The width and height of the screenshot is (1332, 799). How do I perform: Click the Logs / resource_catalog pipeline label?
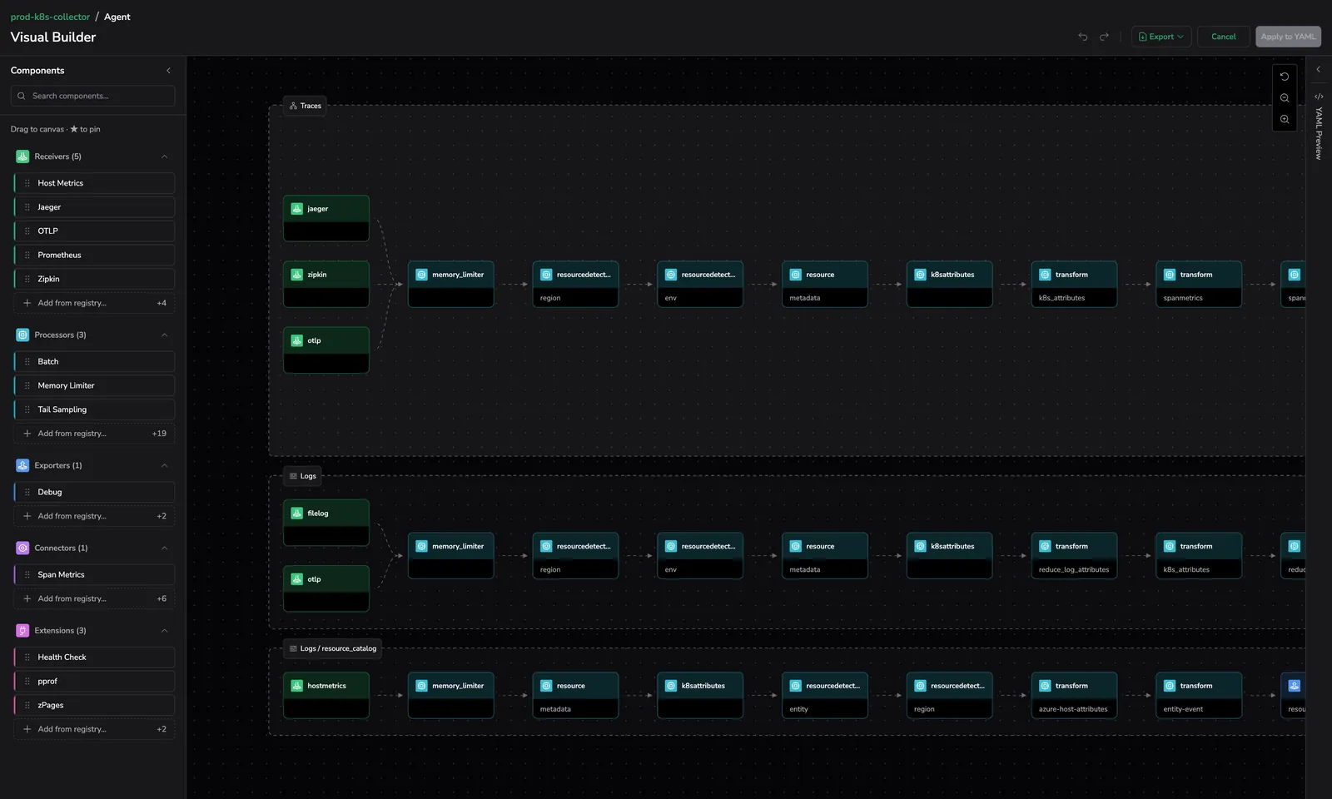332,648
